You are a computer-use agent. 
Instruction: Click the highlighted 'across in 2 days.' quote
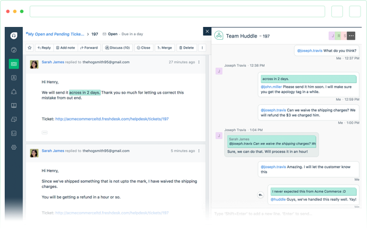pos(308,79)
